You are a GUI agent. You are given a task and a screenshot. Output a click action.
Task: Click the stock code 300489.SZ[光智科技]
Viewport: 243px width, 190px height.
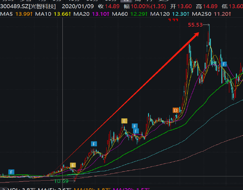point(28,6)
